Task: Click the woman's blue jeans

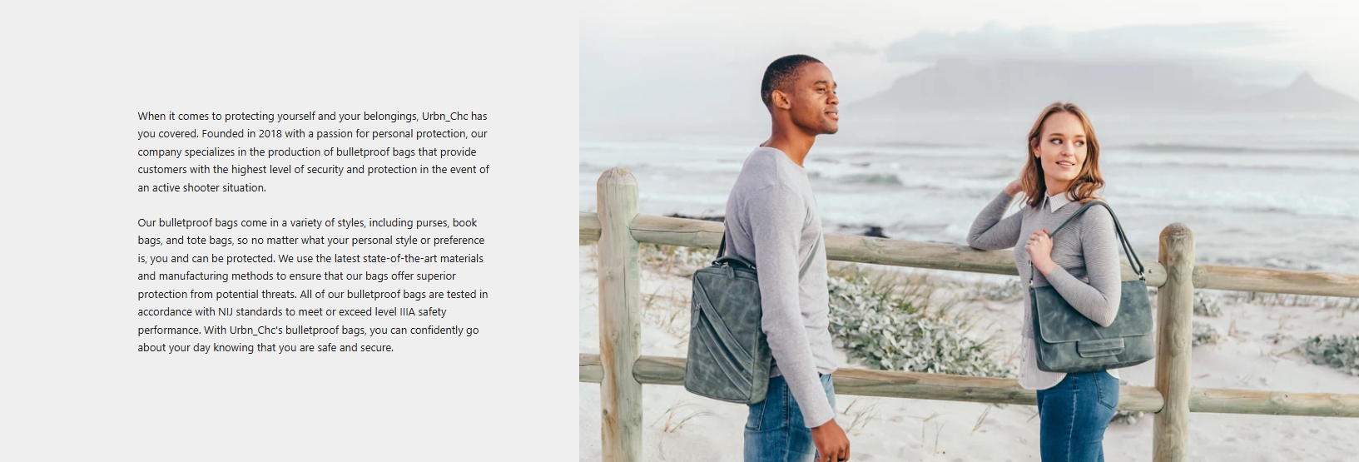Action: [1076, 416]
